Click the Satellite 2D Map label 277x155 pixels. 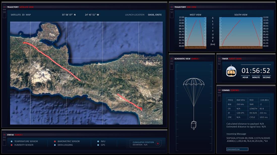pos(21,15)
